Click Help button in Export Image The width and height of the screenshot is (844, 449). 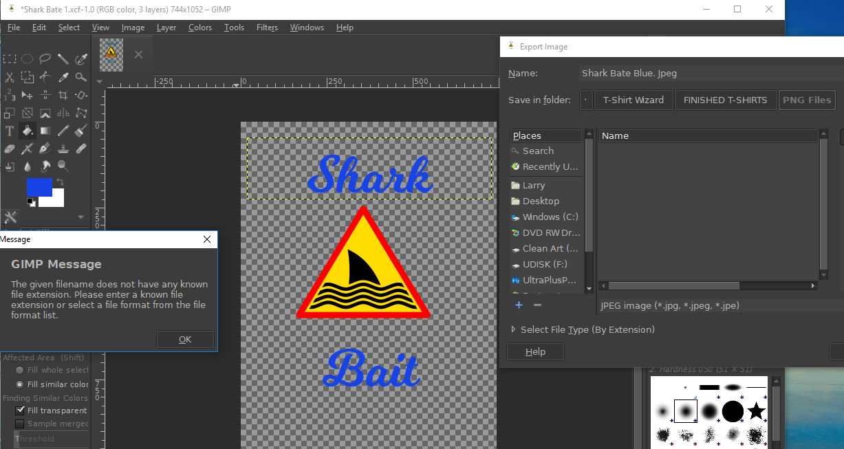click(535, 351)
